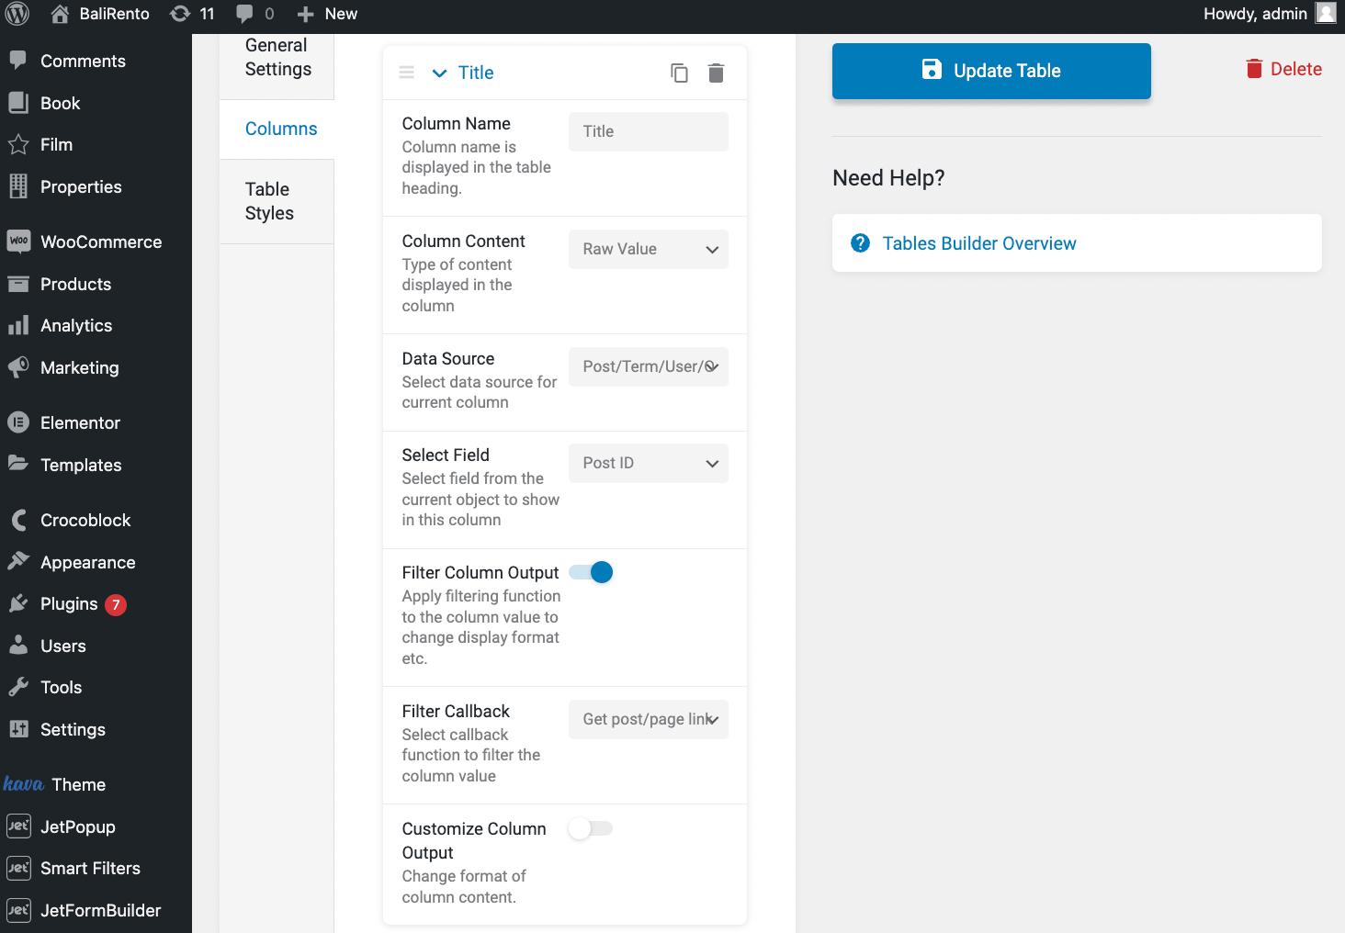Open Tables Builder Overview link
This screenshot has width=1345, height=933.
979,243
